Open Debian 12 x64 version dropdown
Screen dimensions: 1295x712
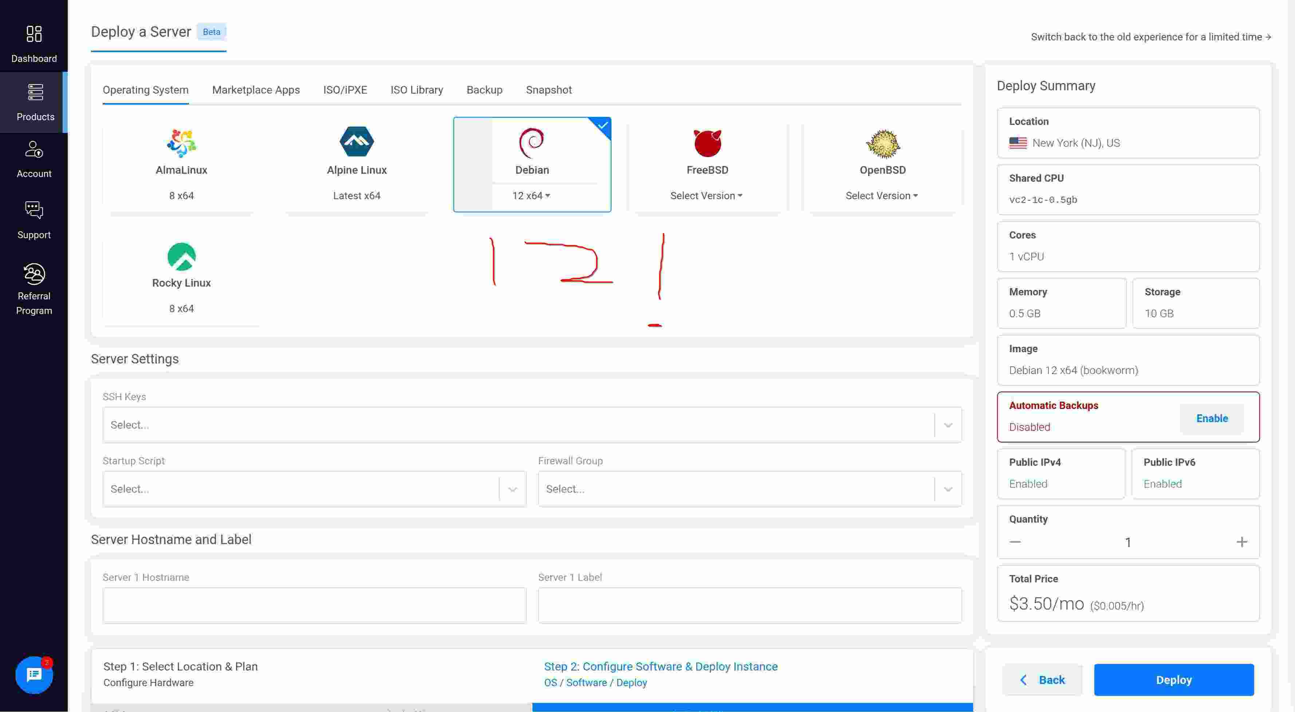[x=531, y=196]
